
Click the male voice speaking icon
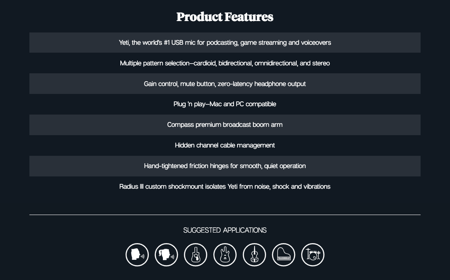(137, 255)
